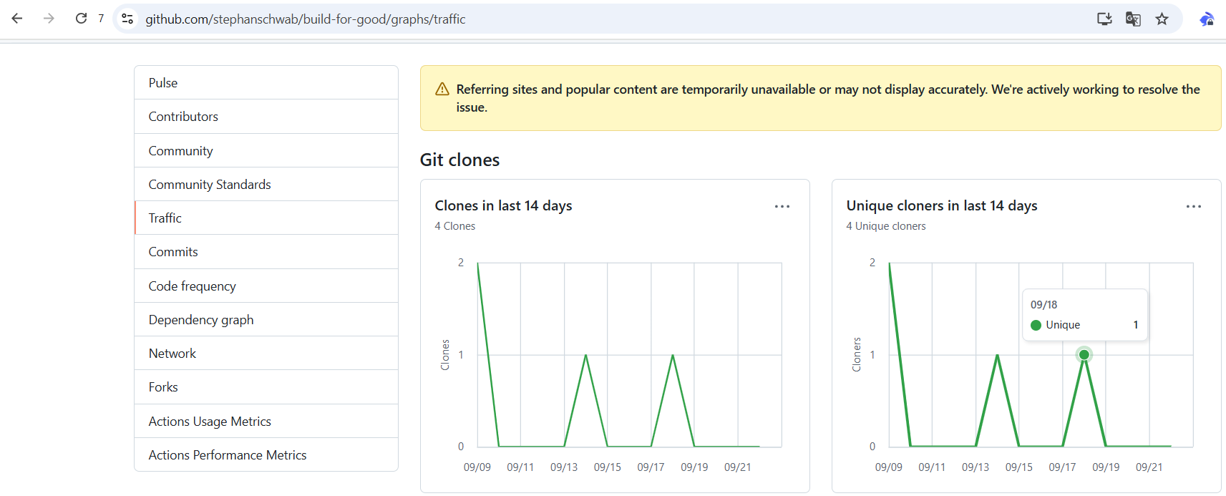Bookmark this page with star icon

[x=1162, y=19]
